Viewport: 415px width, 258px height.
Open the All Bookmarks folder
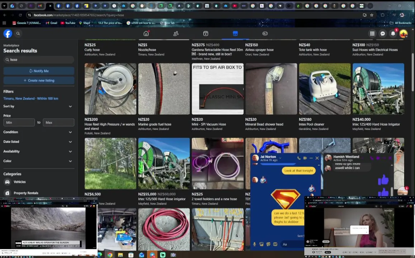pos(400,23)
